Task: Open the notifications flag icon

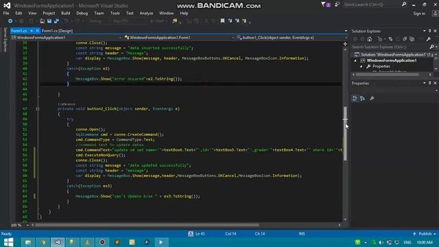Action: tap(326, 5)
